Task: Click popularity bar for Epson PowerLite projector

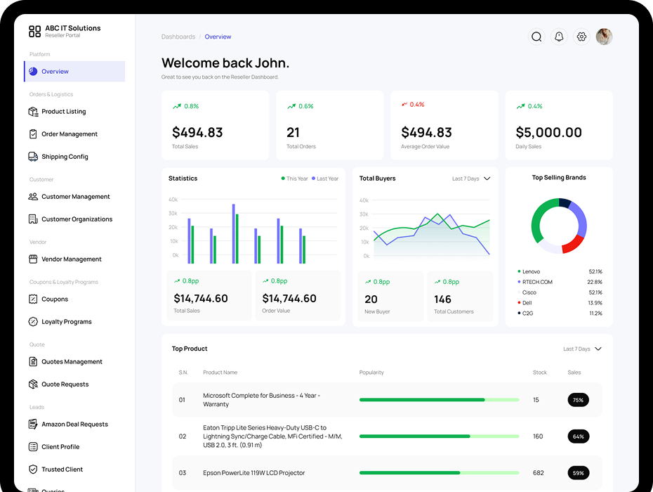Action: 439,473
